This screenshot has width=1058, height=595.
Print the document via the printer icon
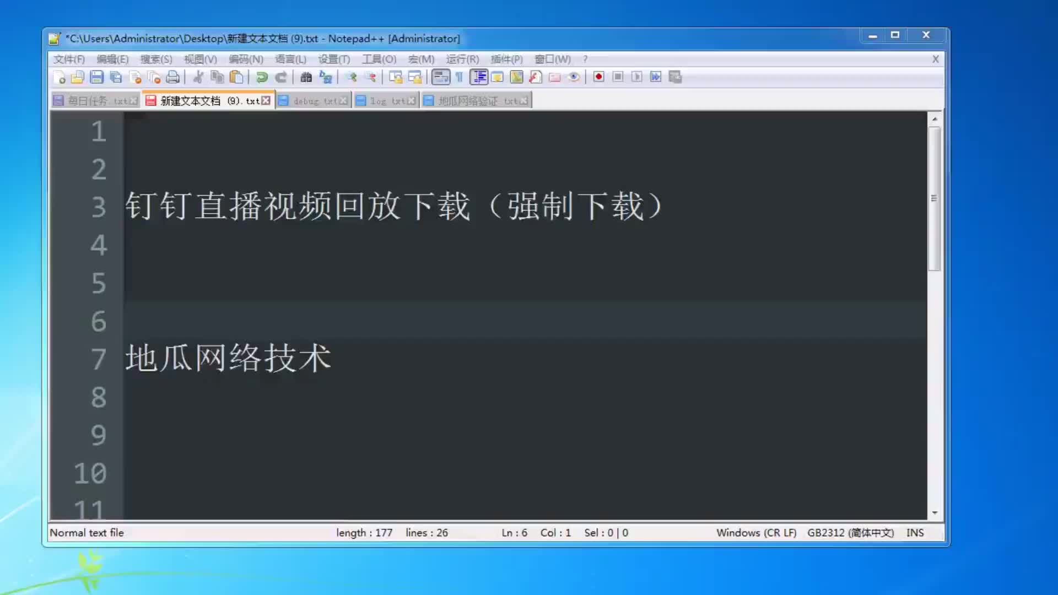[x=172, y=78]
